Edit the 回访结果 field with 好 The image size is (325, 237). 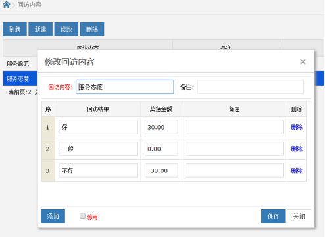99,127
